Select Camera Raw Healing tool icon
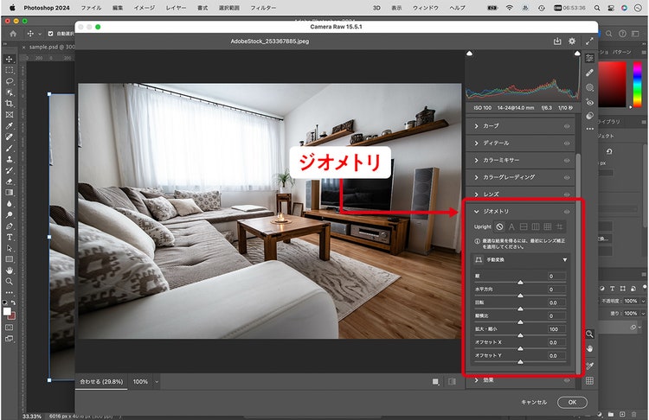The image size is (649, 420). coord(590,73)
